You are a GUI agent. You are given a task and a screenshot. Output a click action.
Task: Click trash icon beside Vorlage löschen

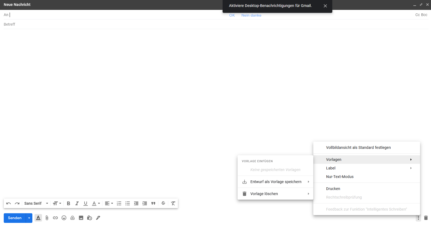coord(245,194)
